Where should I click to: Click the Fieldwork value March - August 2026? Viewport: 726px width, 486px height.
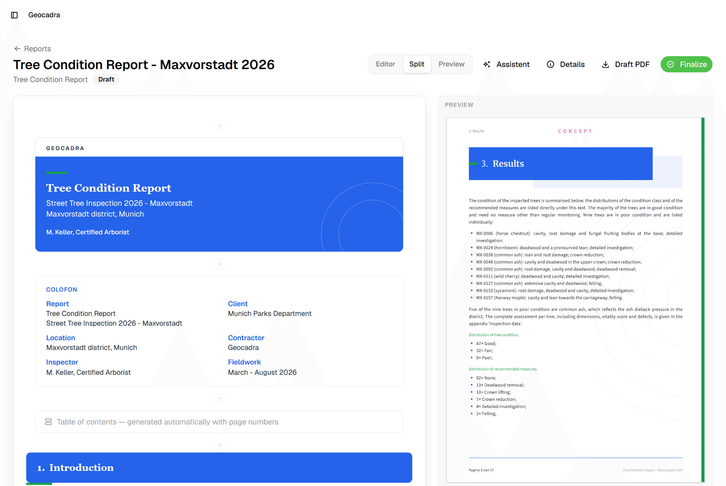click(262, 372)
